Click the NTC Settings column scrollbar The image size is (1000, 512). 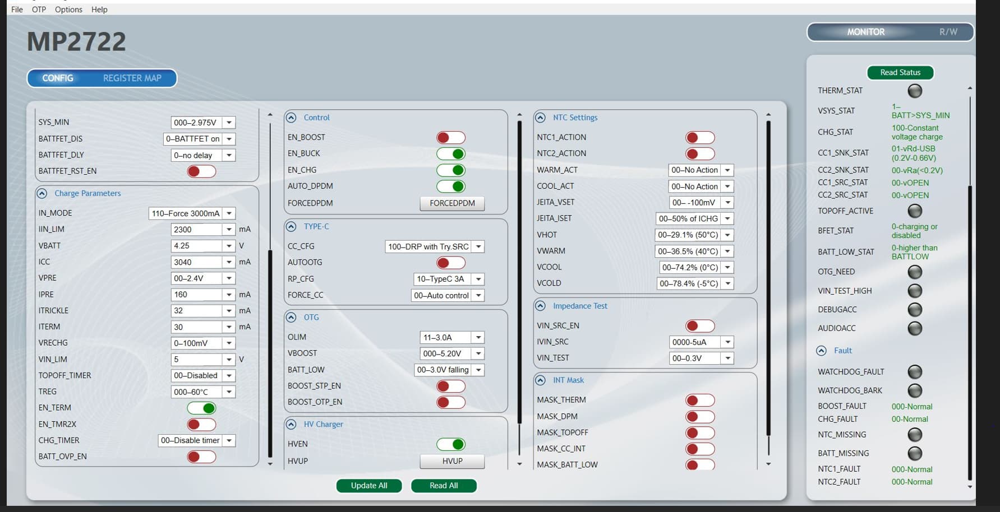tap(768, 278)
